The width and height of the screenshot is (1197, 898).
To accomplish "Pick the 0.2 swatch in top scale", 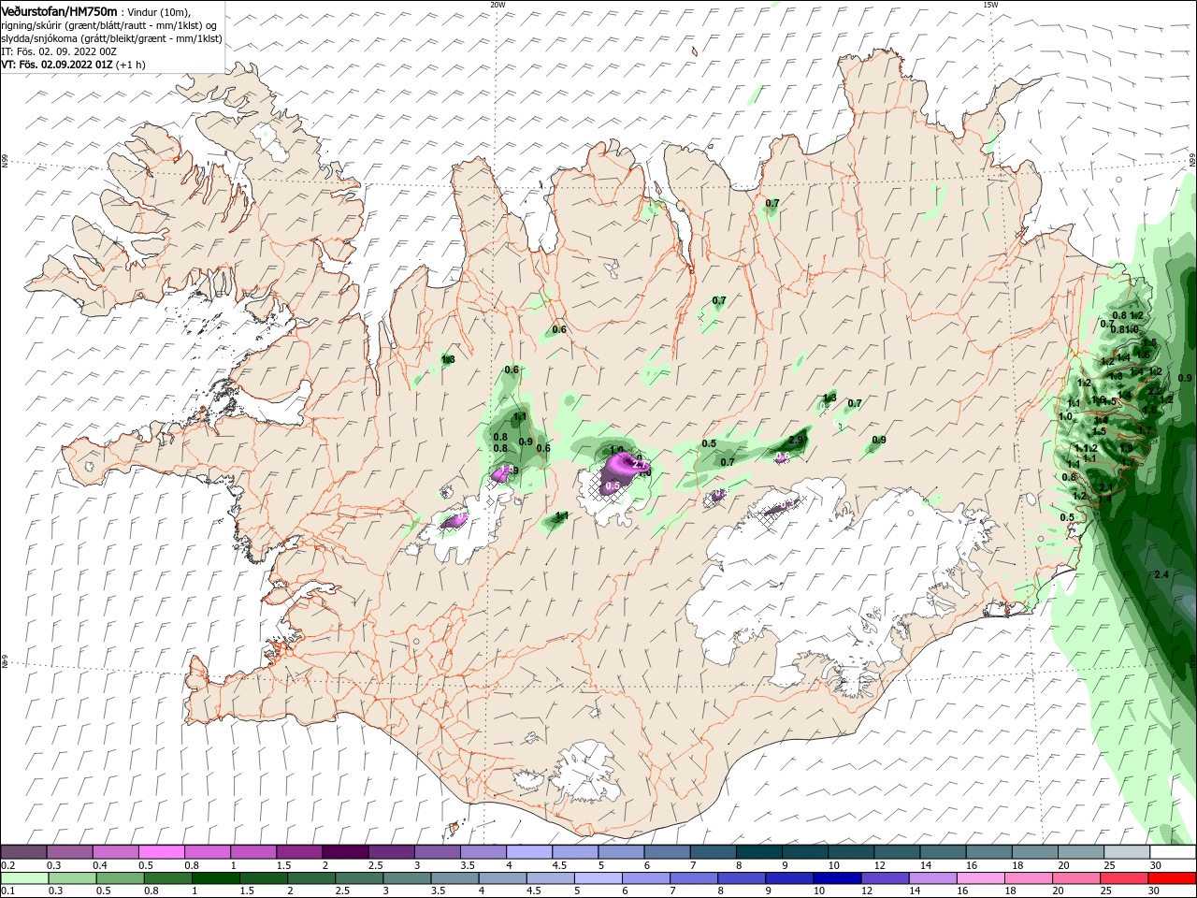I will (x=24, y=852).
